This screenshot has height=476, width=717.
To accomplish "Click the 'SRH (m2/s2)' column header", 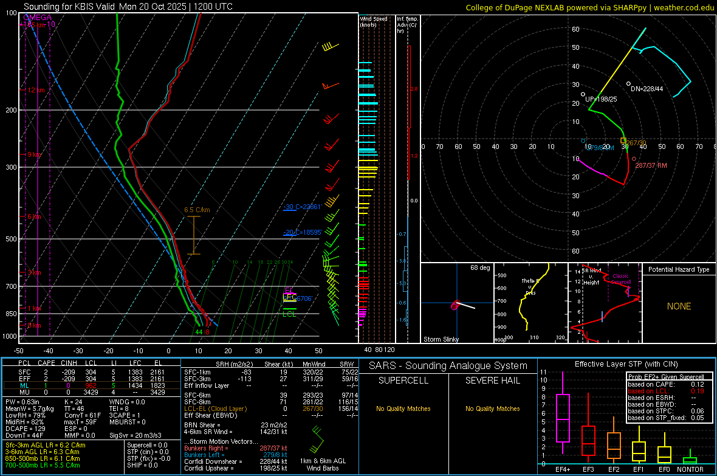I will [234, 364].
